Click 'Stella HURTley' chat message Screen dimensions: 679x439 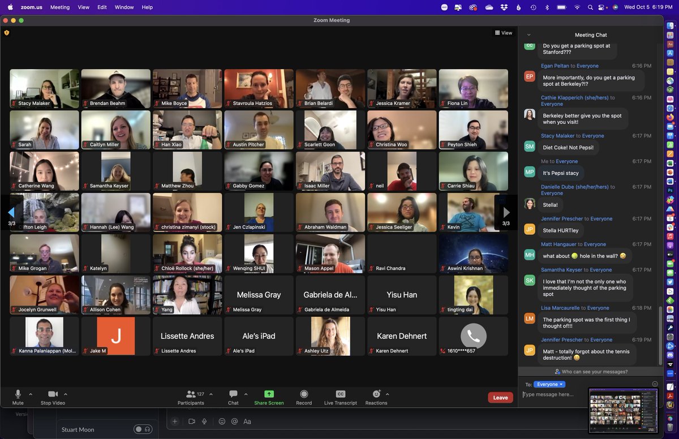tap(561, 230)
